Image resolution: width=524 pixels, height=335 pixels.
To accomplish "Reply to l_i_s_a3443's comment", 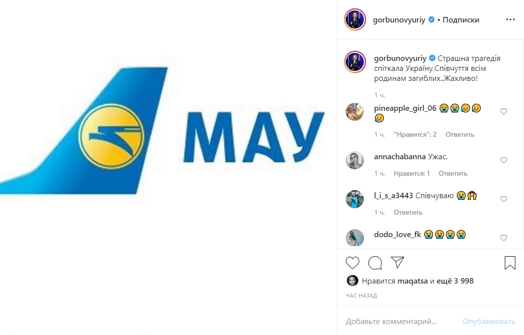I will coord(408,212).
